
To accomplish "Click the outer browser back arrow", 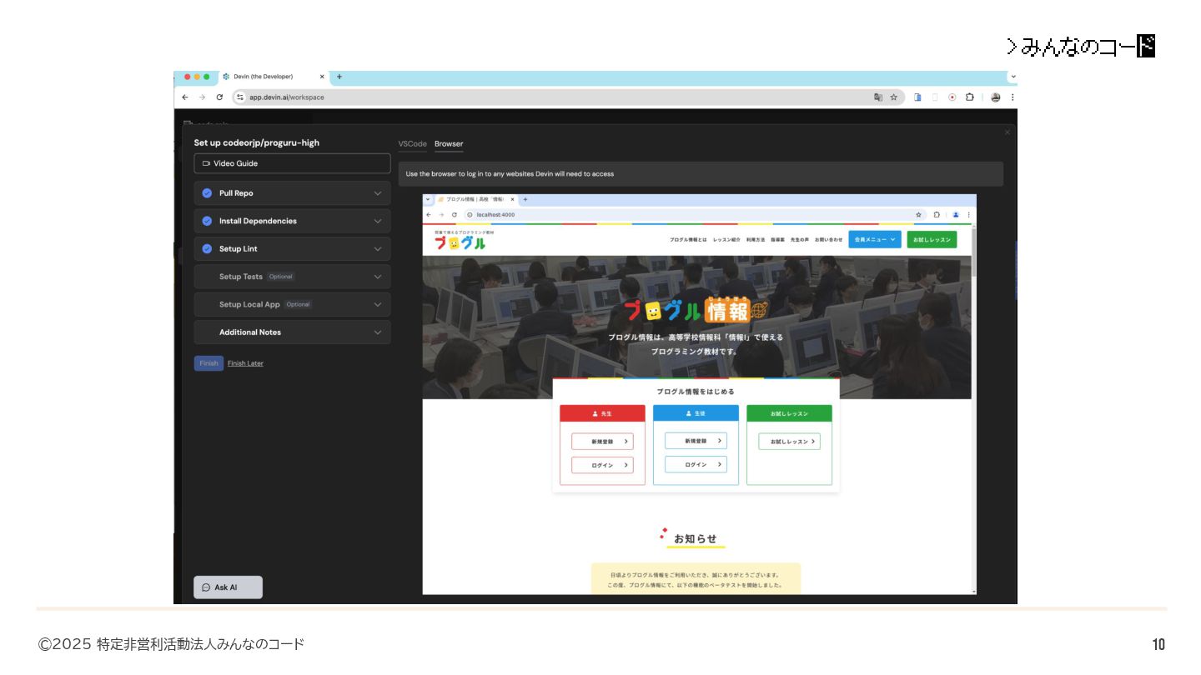I will tap(185, 97).
